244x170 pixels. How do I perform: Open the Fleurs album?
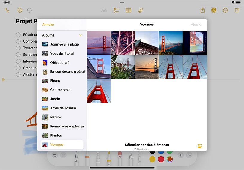pyautogui.click(x=62, y=81)
